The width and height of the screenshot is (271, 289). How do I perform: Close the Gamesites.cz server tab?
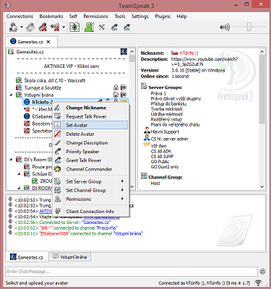click(48, 42)
